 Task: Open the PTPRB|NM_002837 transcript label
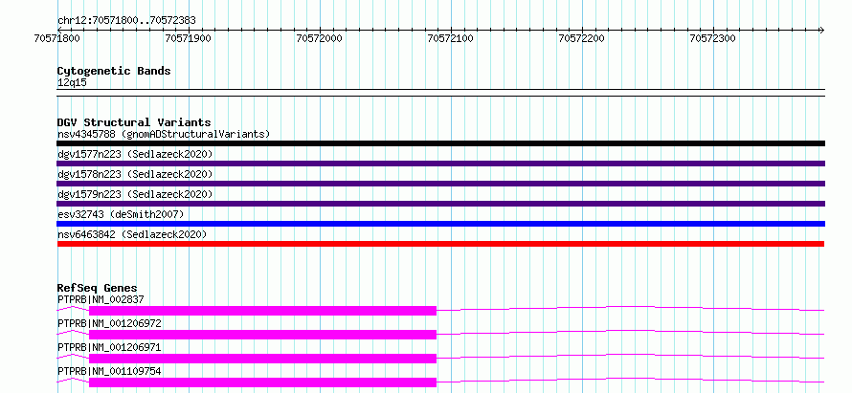coord(101,299)
